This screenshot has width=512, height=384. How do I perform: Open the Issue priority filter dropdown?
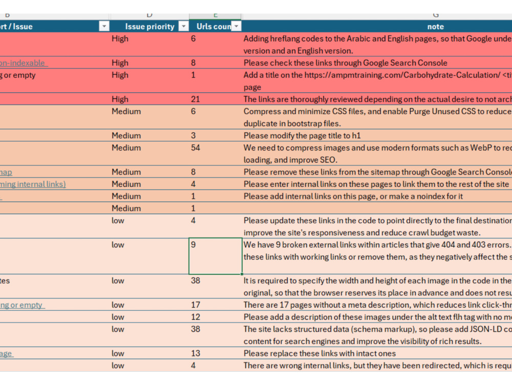[184, 27]
